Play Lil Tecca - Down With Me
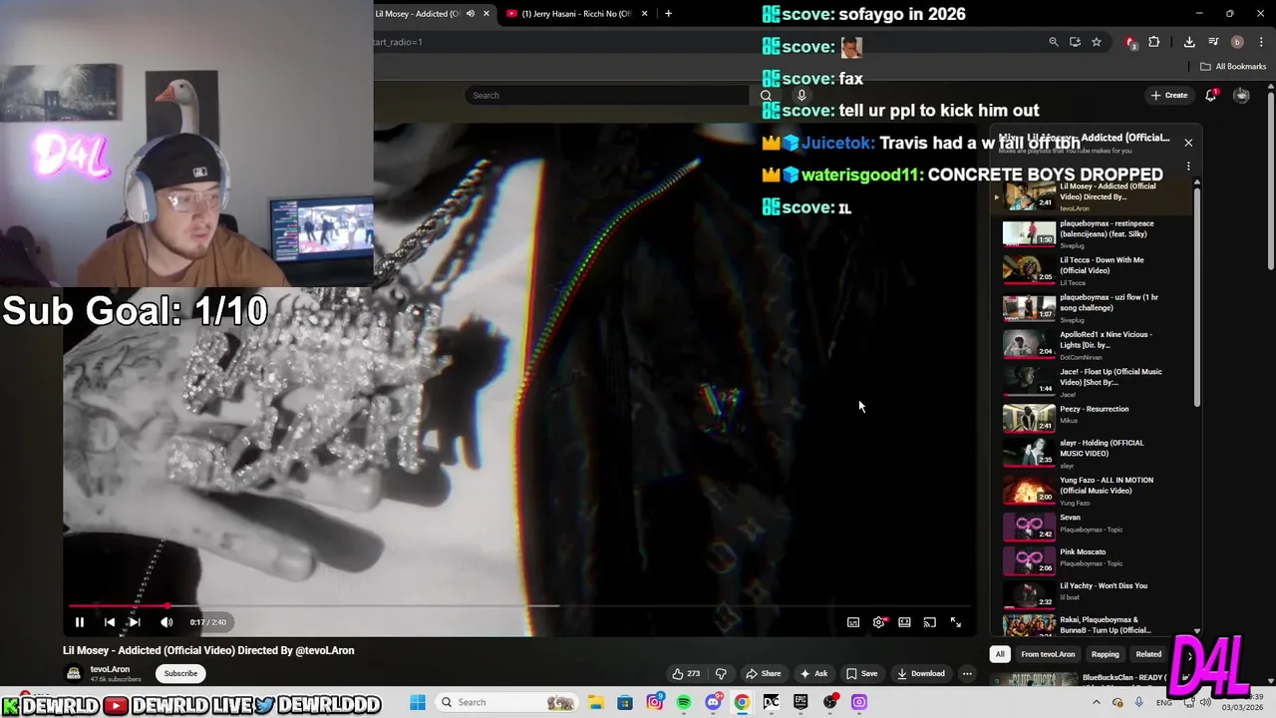Image resolution: width=1276 pixels, height=718 pixels. [1095, 270]
